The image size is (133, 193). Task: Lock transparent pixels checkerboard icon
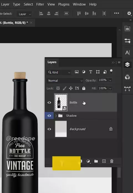click(58, 88)
